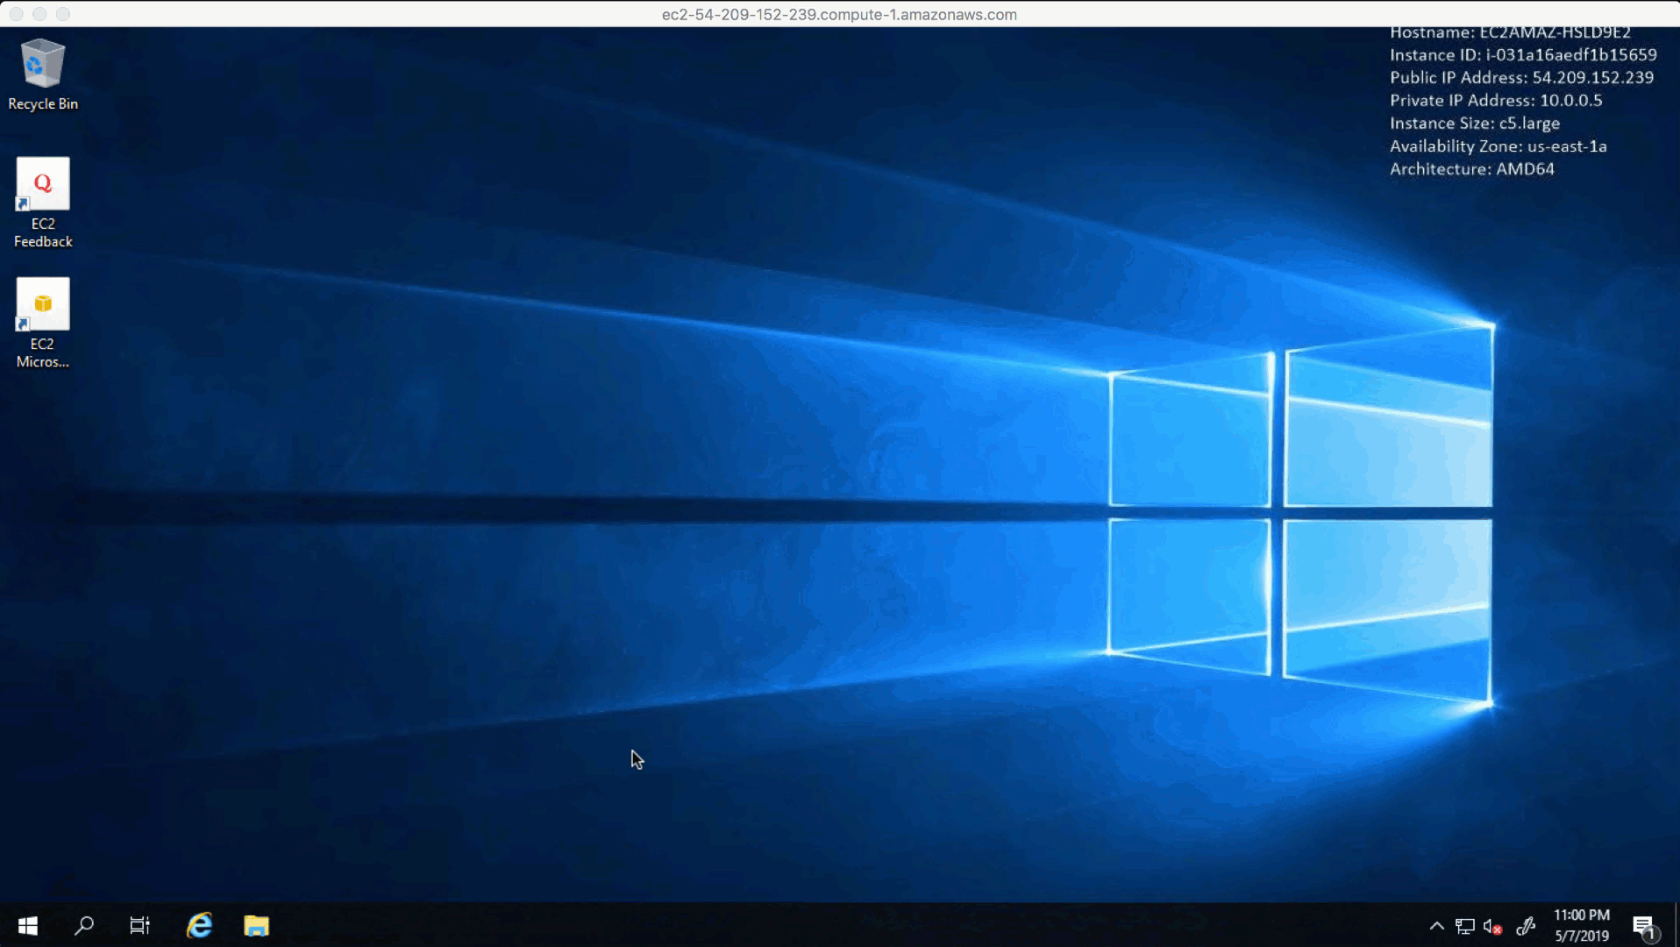Show hidden system tray icons

click(x=1436, y=926)
